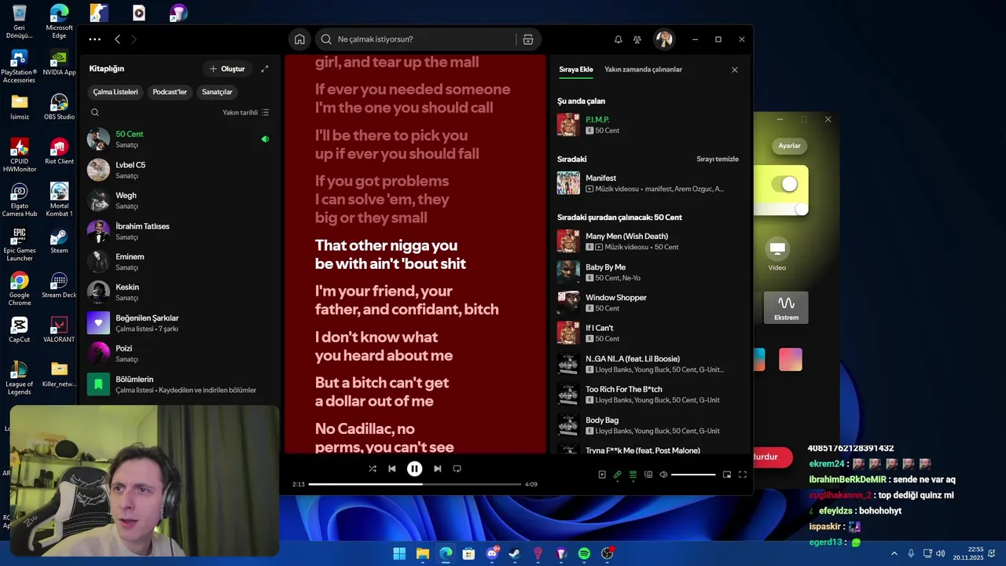Toggle the switch in the yellow panel
Screen dimensions: 1006x566
tap(784, 184)
